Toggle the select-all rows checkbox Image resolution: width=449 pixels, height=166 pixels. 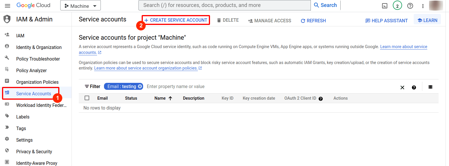click(x=87, y=98)
